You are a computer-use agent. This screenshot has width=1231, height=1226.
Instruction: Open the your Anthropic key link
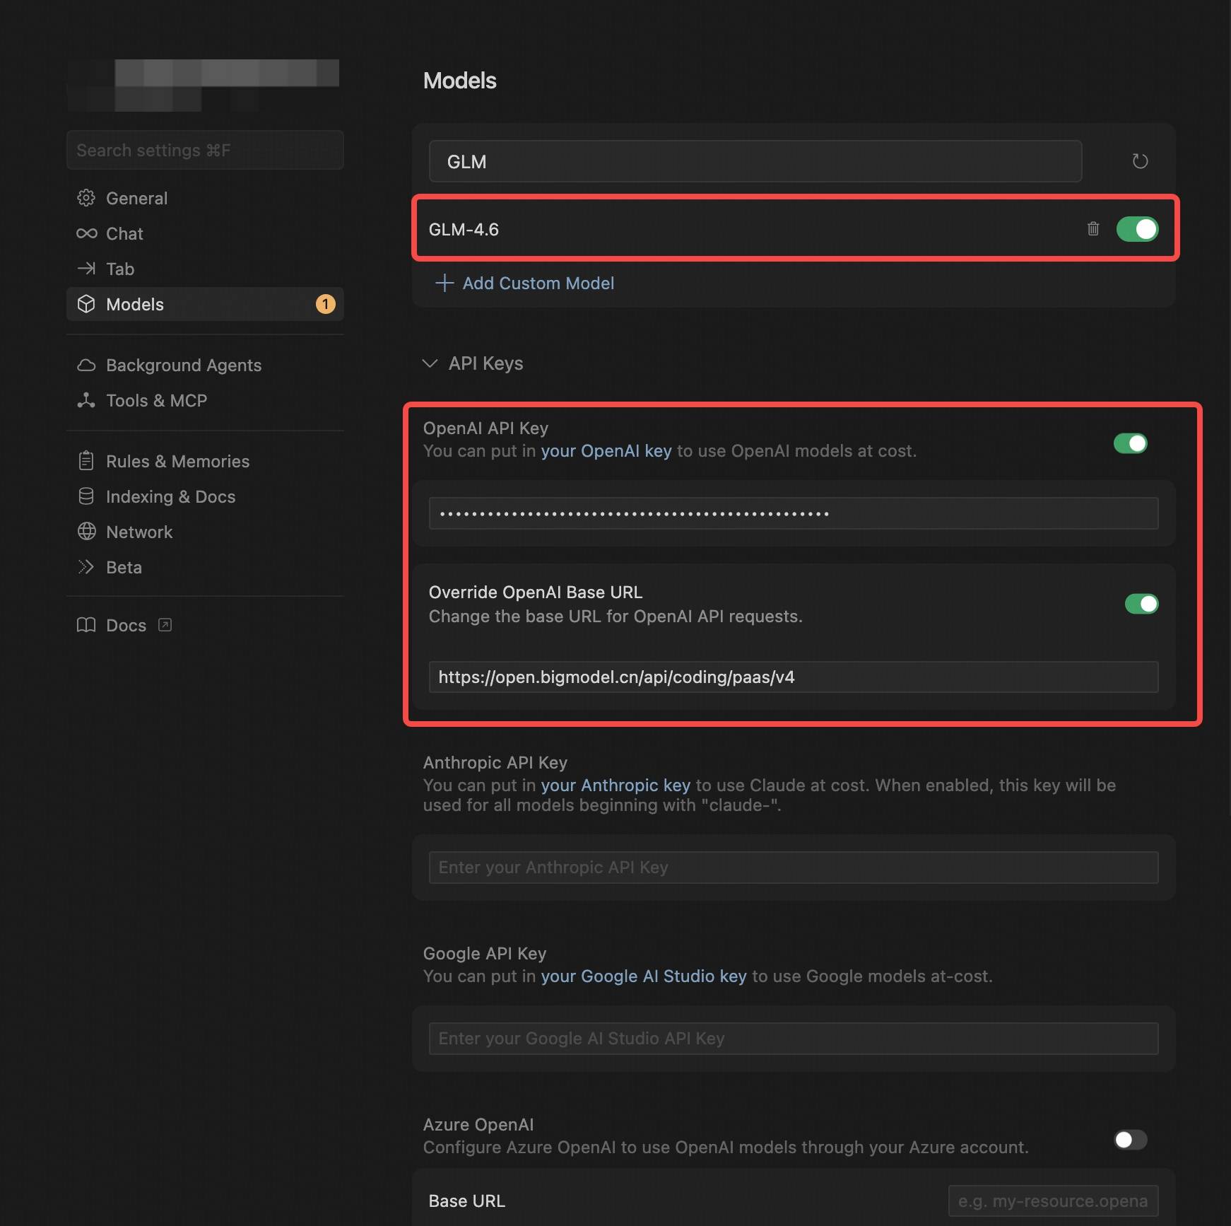[x=615, y=785]
